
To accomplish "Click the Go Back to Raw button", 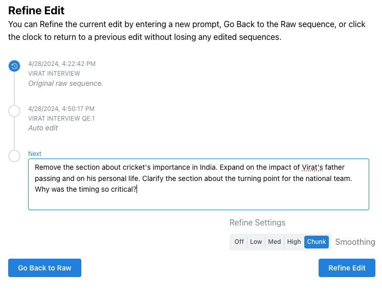I will 44,268.
